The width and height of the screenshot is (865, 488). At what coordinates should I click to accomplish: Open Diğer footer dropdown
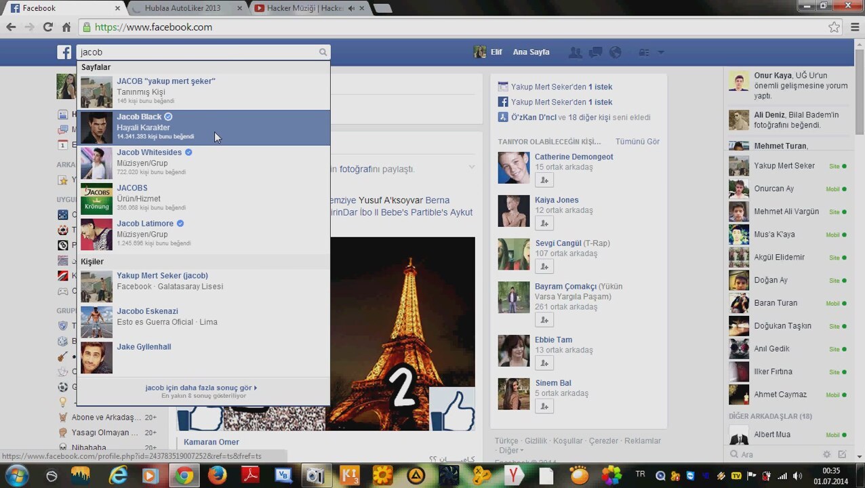click(511, 450)
